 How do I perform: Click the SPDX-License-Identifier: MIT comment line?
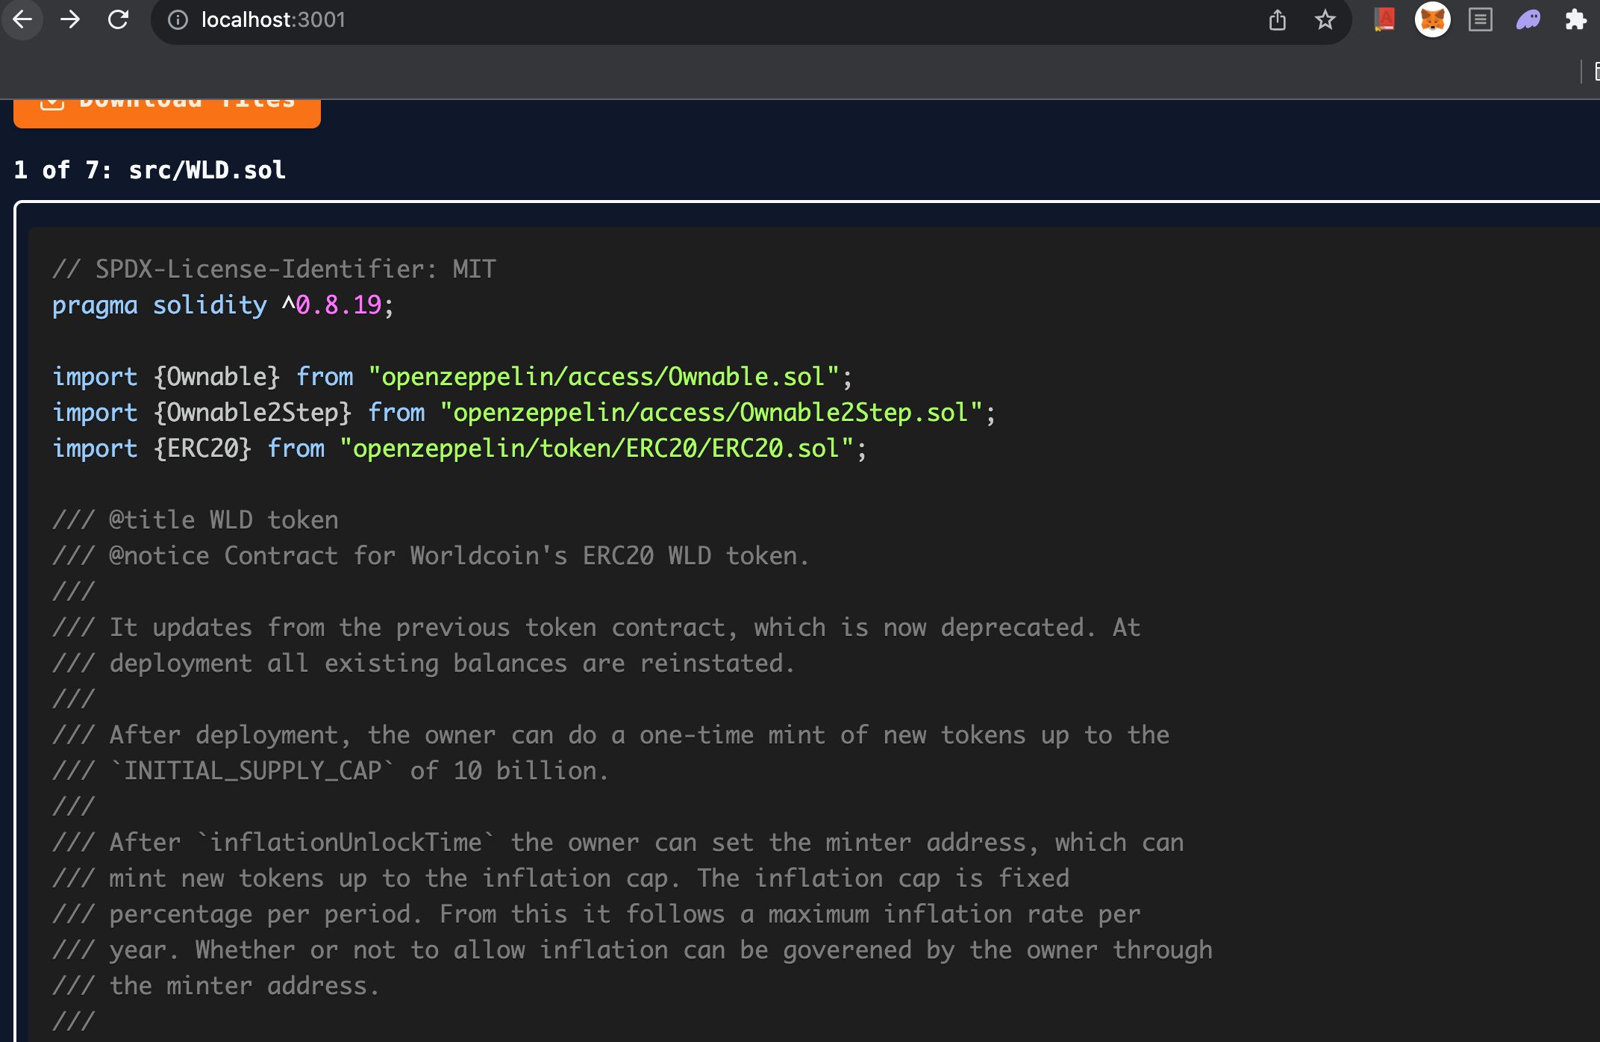(x=274, y=269)
